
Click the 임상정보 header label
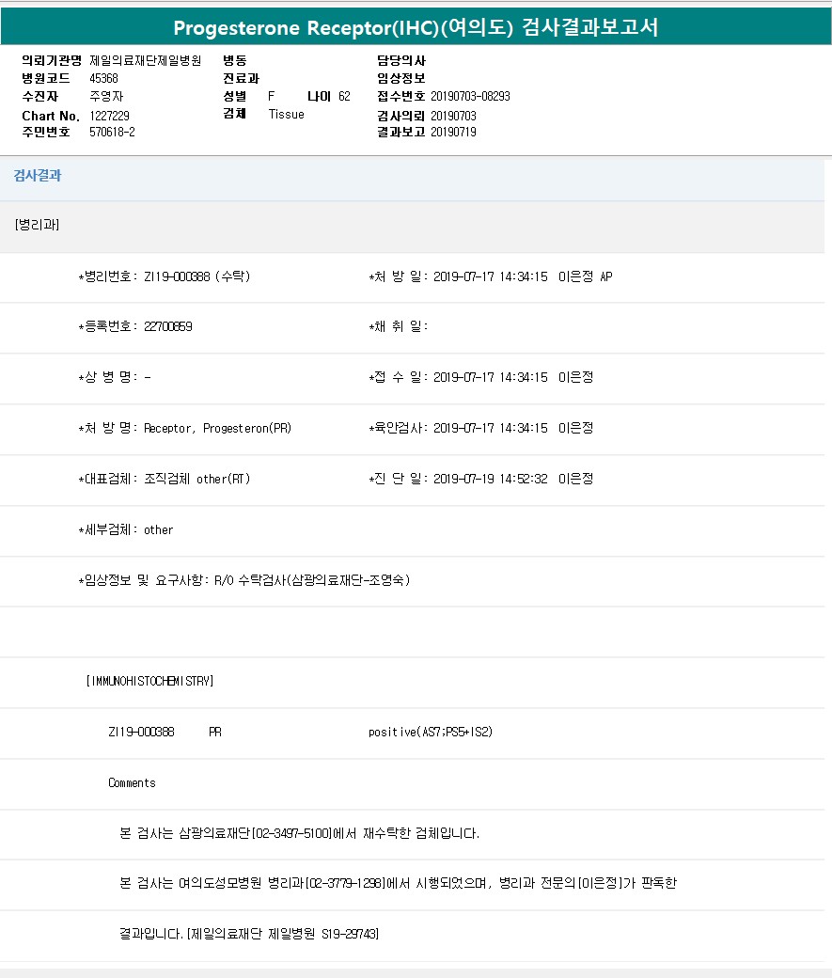pos(401,79)
